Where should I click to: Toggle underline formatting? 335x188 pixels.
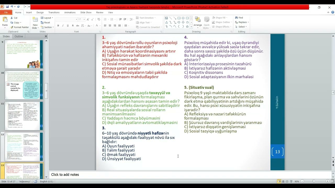[x=68, y=26]
